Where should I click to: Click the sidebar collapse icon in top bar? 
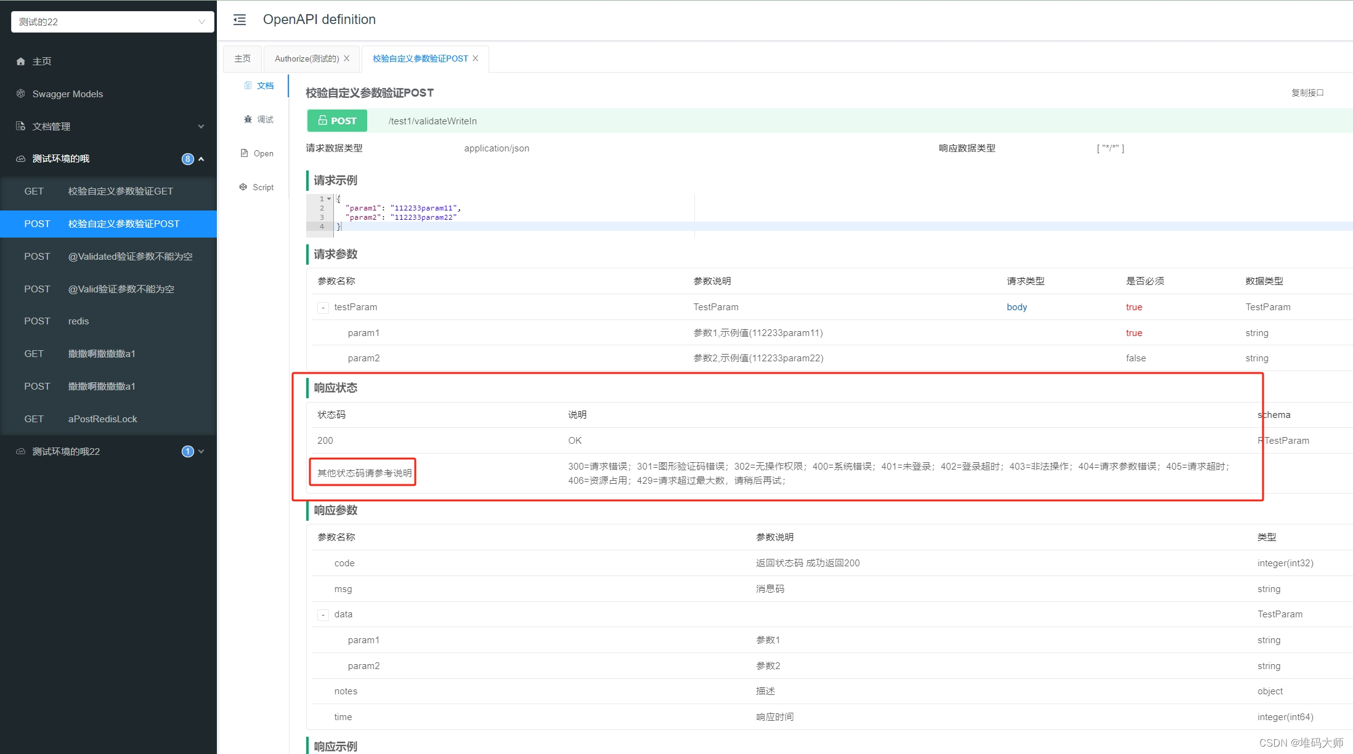pos(240,19)
